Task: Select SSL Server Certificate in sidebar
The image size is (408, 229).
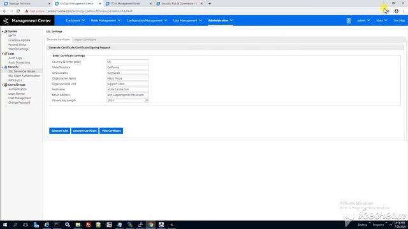Action: tap(22, 71)
